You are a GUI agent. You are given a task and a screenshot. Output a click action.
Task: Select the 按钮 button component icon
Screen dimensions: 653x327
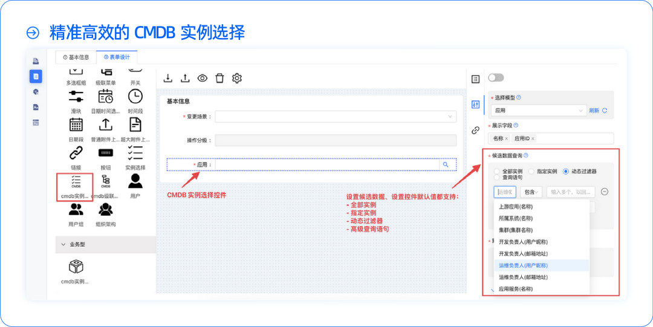click(105, 153)
